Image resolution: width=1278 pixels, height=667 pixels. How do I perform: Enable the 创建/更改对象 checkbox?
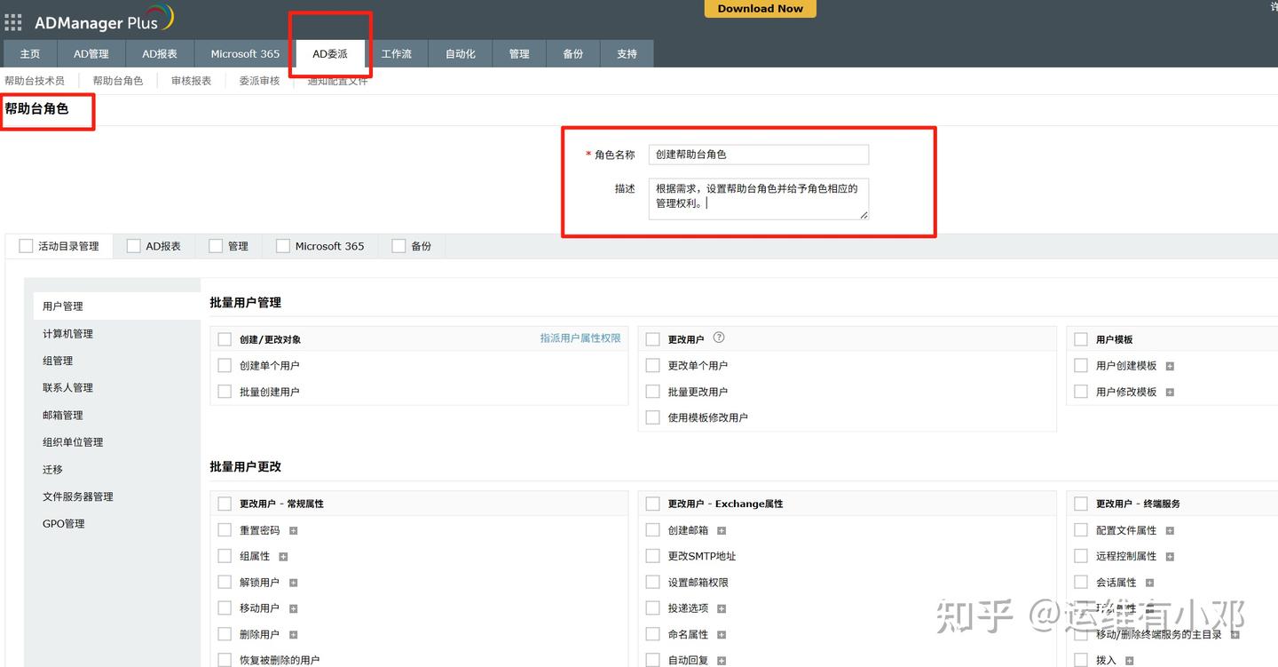click(x=225, y=339)
